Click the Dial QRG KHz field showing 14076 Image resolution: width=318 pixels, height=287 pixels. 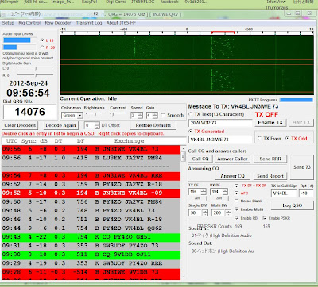(x=29, y=112)
